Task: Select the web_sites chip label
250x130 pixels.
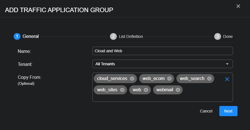Action: pos(107,90)
